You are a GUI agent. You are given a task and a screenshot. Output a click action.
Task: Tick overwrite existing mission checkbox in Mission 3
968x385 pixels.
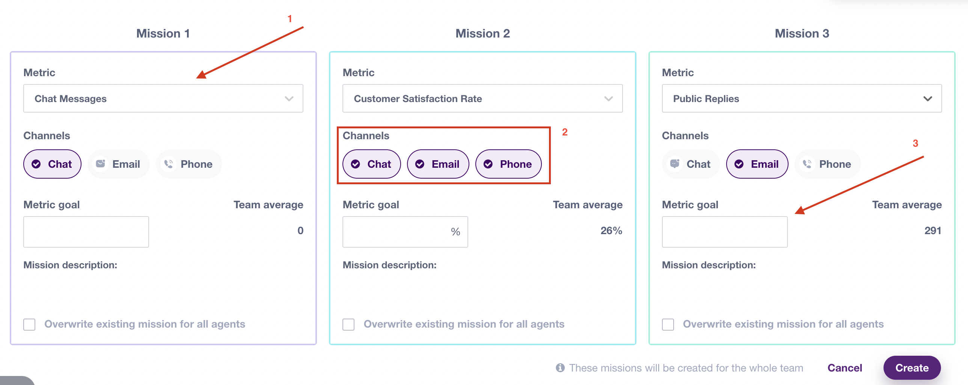(668, 324)
